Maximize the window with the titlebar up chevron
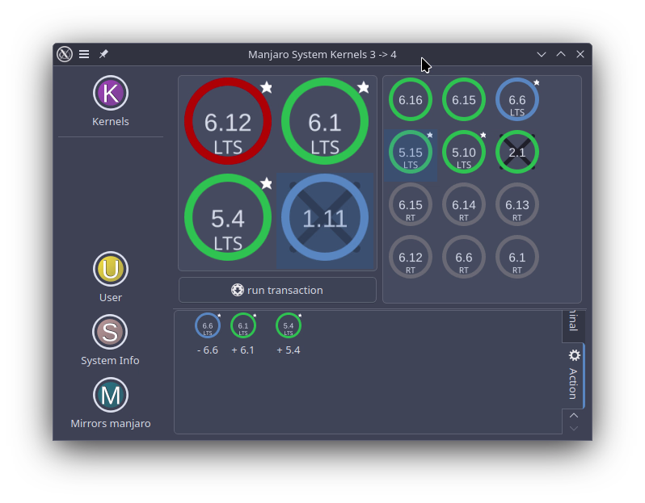645x503 pixels. pos(561,54)
